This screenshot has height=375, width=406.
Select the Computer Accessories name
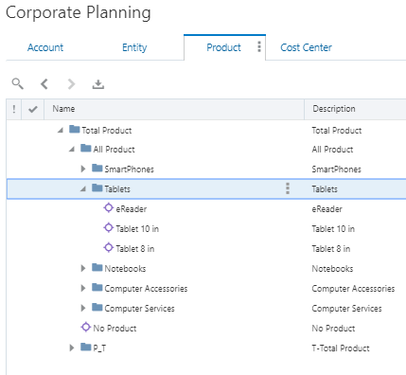[x=146, y=289]
